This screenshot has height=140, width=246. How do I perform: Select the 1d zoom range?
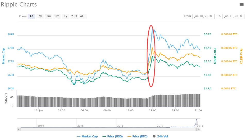[x=31, y=16]
